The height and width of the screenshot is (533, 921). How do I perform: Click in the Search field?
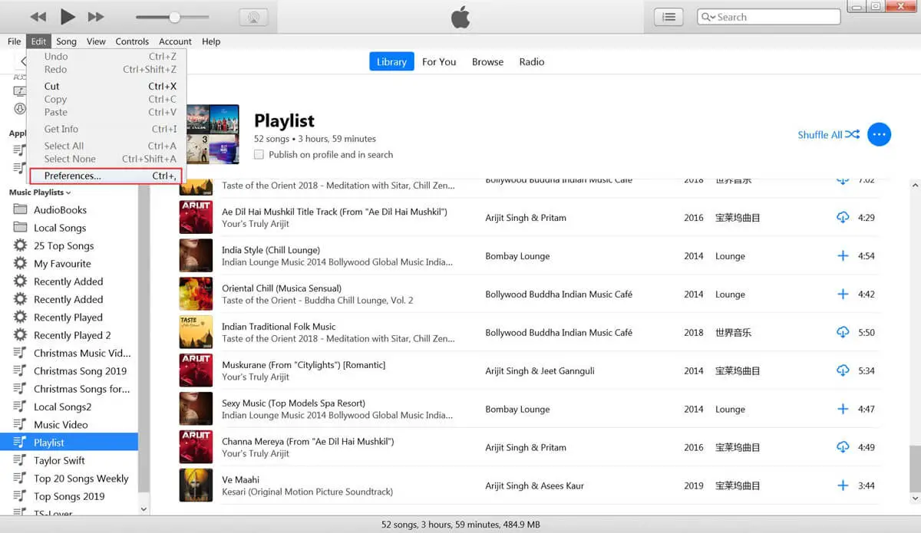[768, 17]
